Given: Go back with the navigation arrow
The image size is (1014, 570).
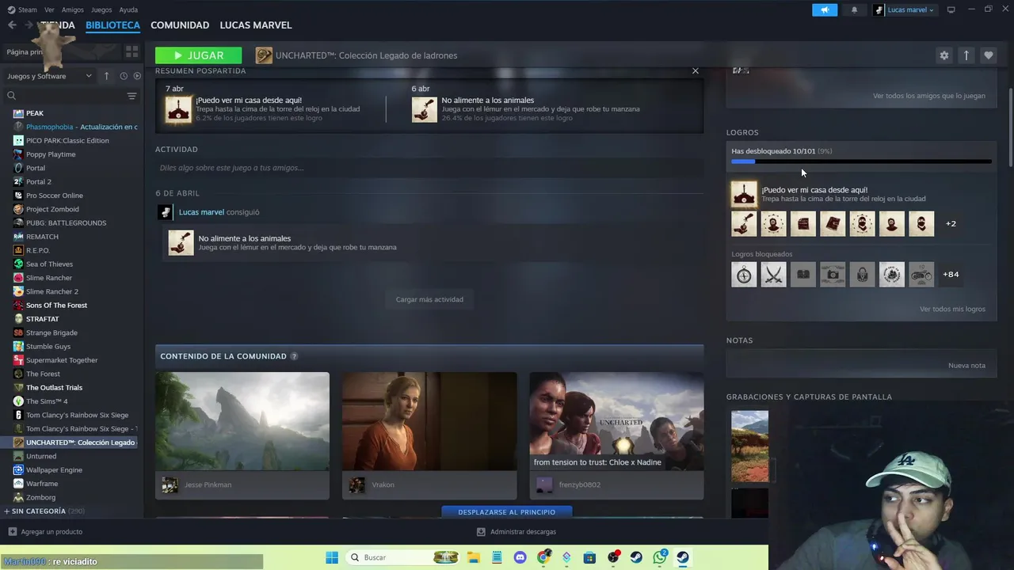Looking at the screenshot, I should [12, 25].
